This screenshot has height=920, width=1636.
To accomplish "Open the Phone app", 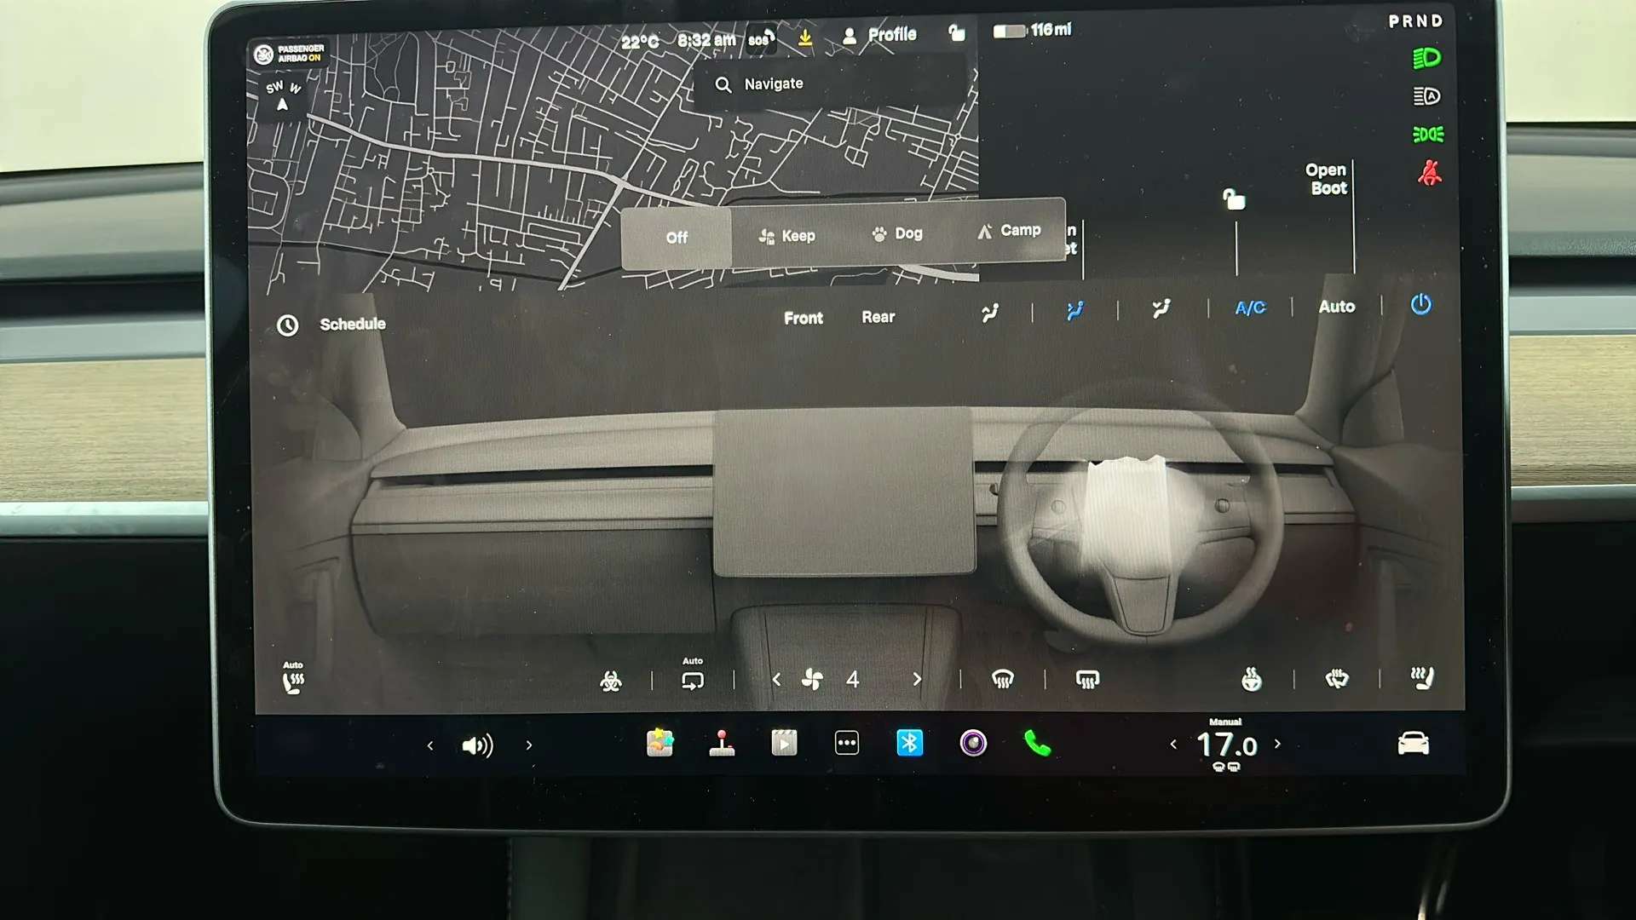I will (x=1037, y=744).
